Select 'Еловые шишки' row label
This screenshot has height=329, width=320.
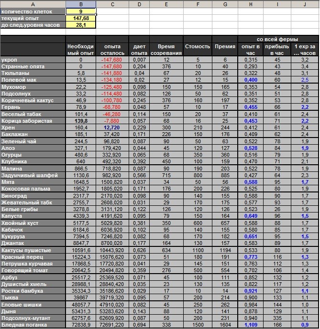[x=33, y=305]
